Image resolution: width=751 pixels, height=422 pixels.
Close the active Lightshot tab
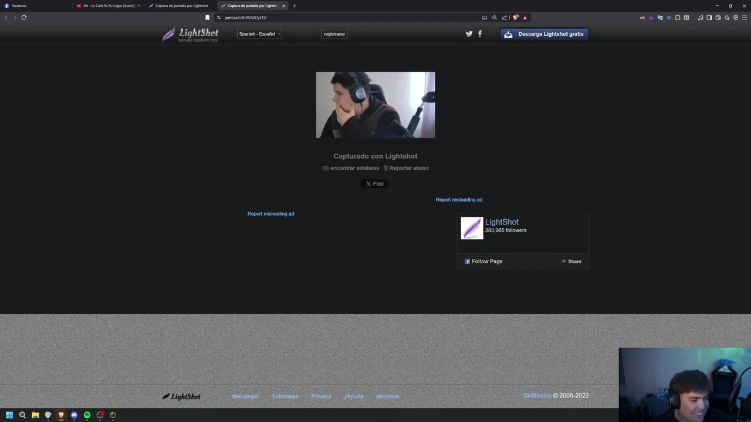coord(283,6)
